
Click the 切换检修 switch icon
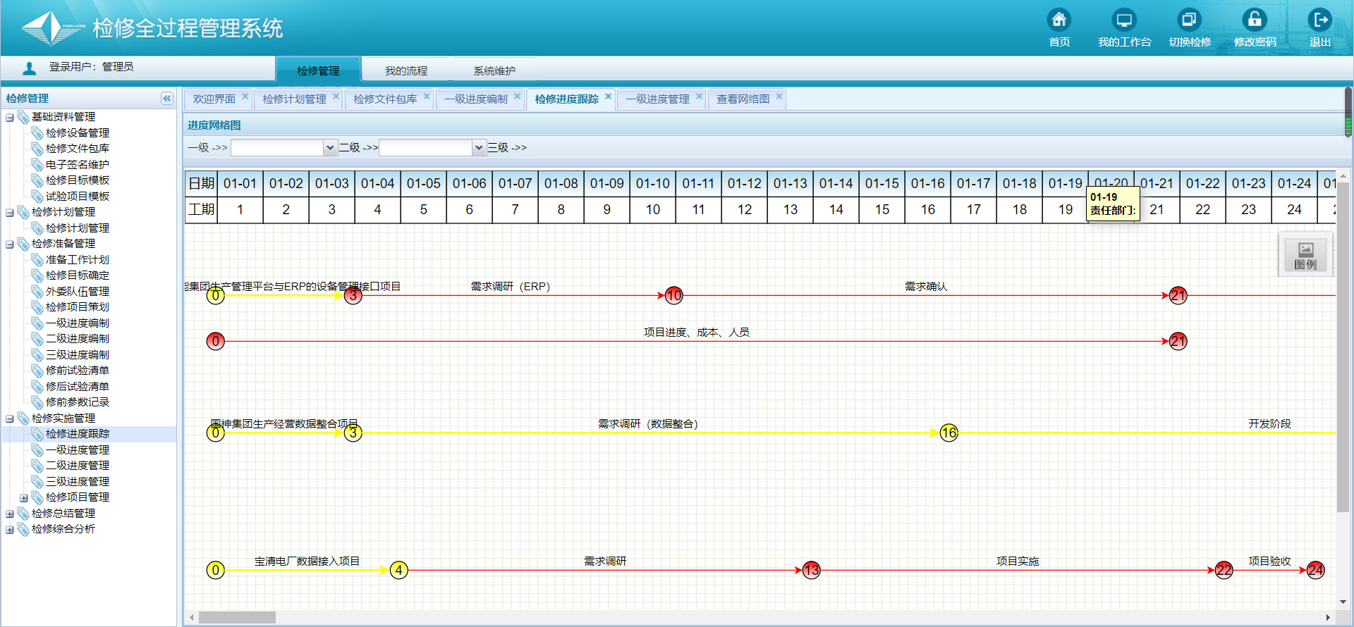[x=1189, y=20]
